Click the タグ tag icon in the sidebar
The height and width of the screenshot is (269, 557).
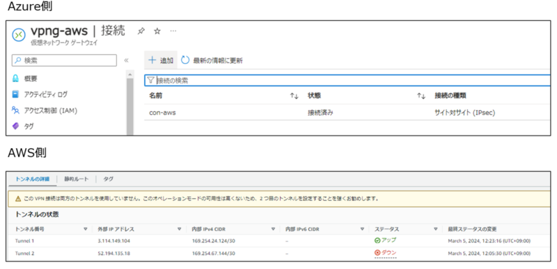click(x=15, y=126)
